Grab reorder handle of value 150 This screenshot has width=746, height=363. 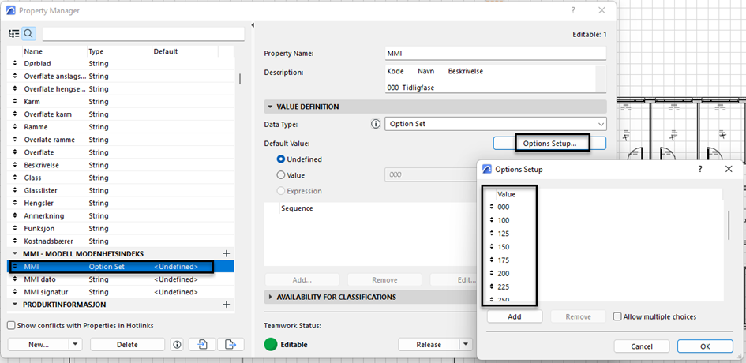[492, 247]
